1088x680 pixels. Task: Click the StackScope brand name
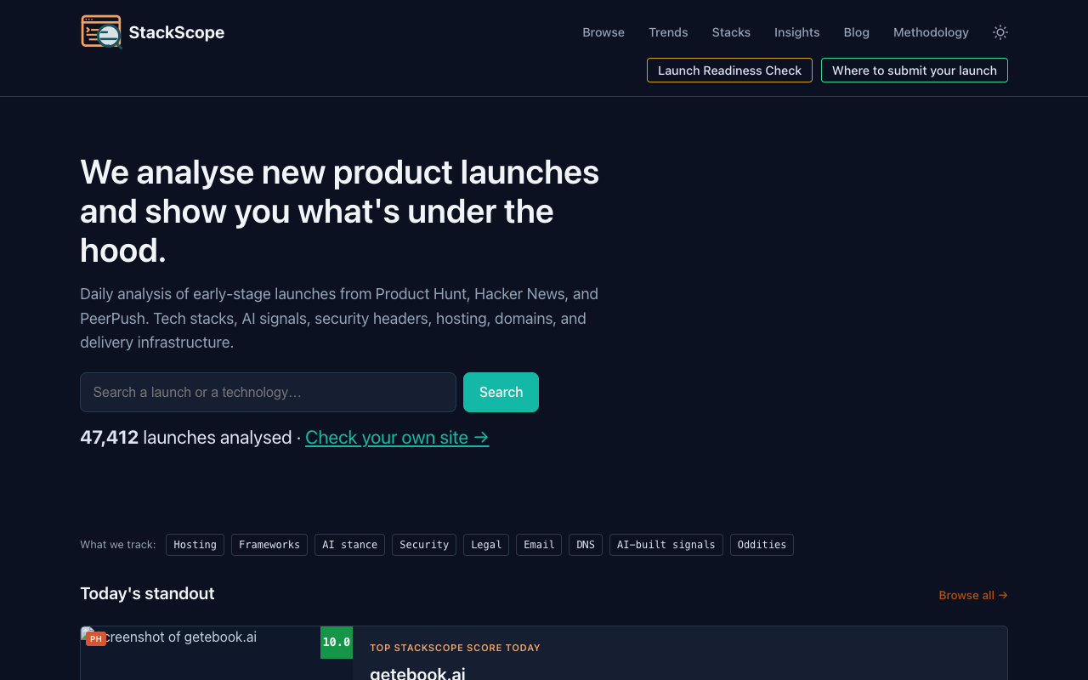coord(177,32)
